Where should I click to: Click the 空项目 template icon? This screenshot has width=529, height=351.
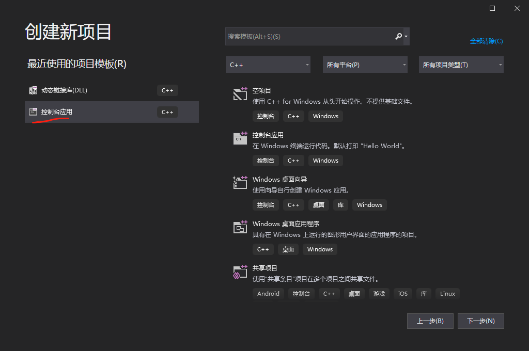coord(240,94)
